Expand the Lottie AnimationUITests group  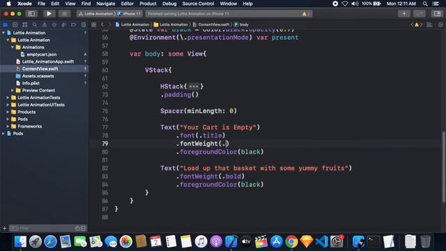[8, 105]
